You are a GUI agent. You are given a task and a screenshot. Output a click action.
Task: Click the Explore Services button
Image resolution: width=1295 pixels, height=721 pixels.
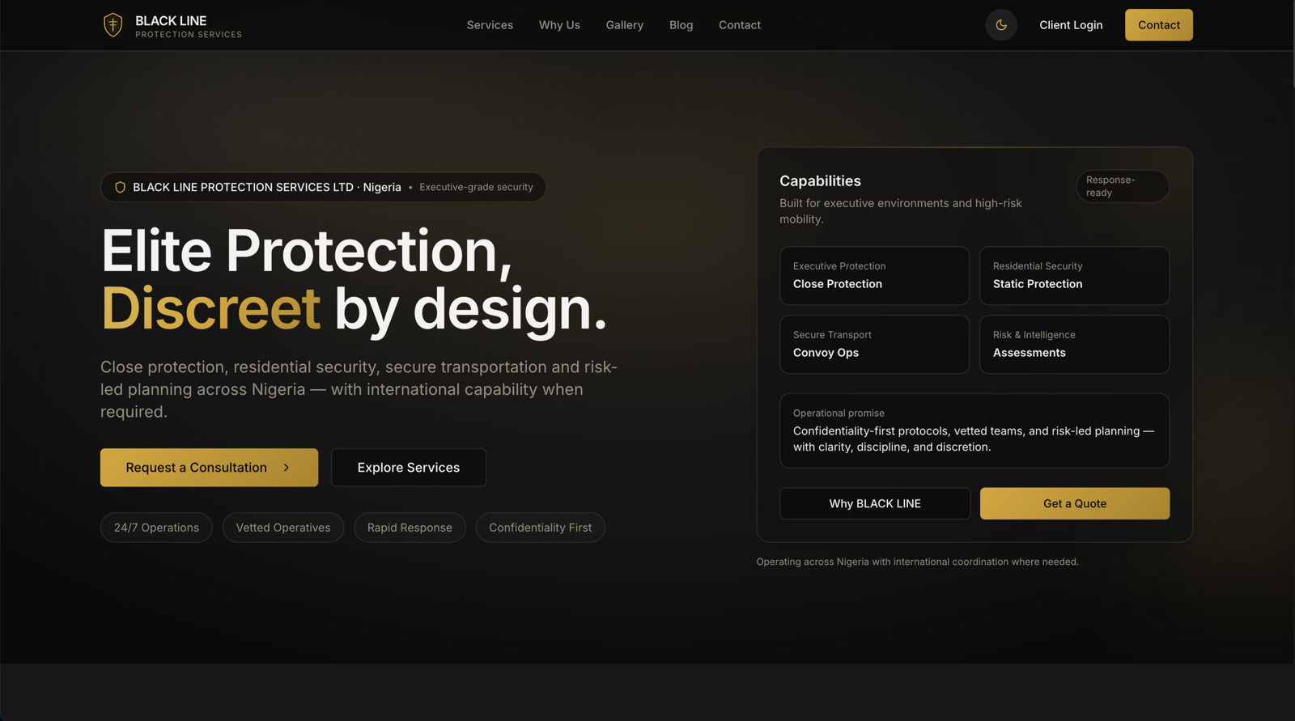click(x=409, y=468)
